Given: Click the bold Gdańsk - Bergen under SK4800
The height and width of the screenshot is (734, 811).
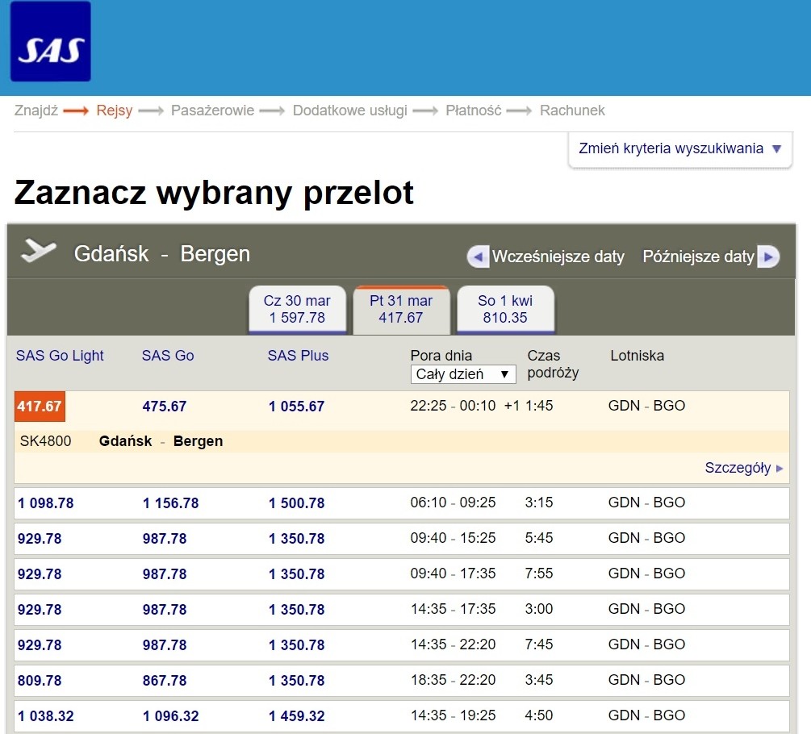Looking at the screenshot, I should point(161,441).
